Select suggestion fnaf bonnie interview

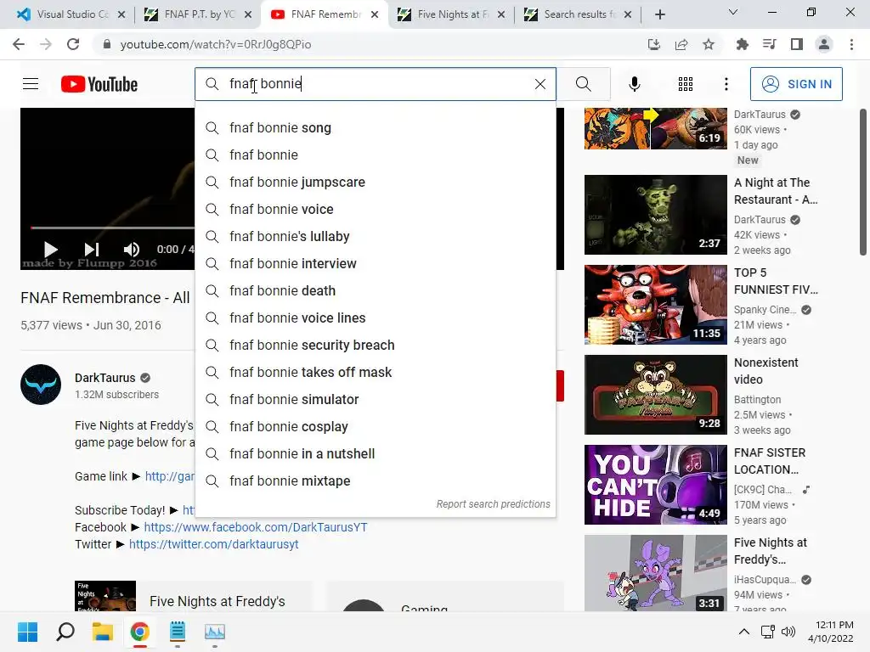[375, 263]
